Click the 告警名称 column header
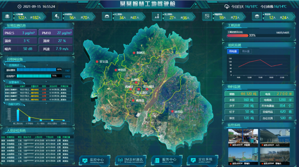 tap(35, 86)
